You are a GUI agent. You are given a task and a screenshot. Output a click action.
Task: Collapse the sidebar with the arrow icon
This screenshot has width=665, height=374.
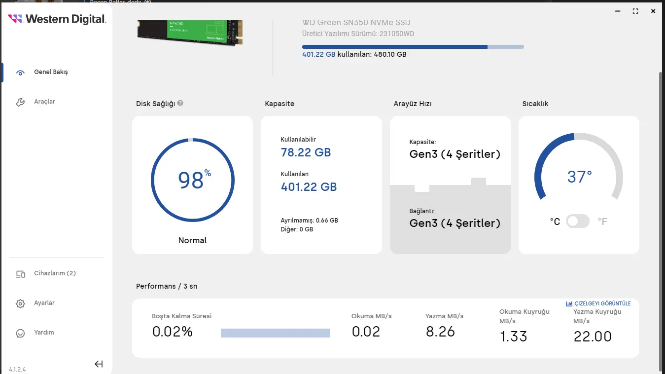(x=99, y=364)
